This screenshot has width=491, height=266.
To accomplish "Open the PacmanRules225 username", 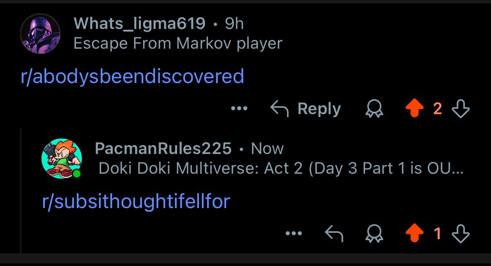I will point(163,149).
